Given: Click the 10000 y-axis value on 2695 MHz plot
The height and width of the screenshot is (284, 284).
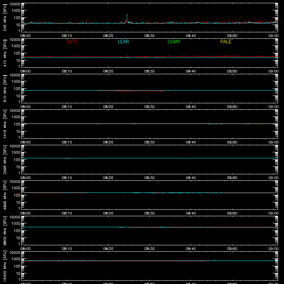Looking at the screenshot, I should pos(15,146).
